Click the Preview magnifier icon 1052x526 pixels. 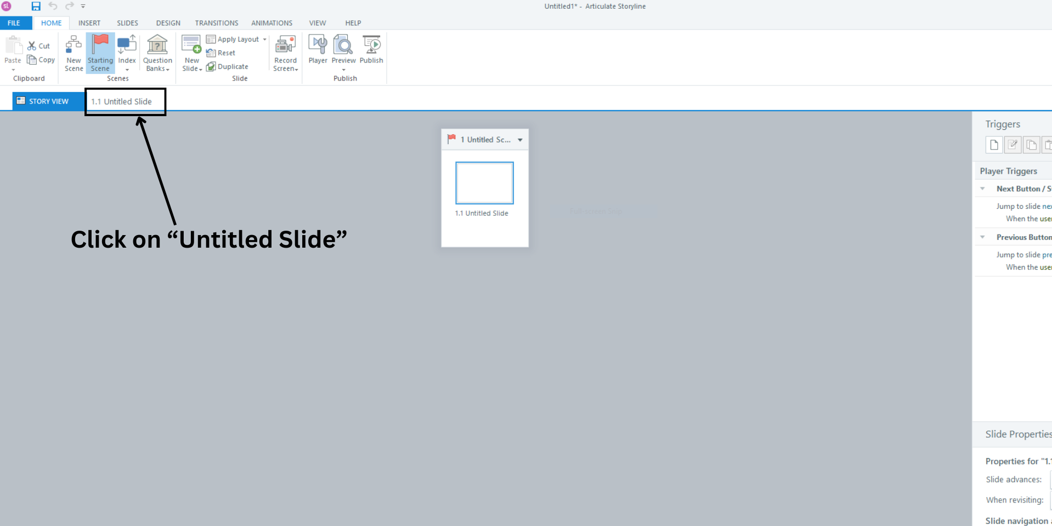[343, 45]
